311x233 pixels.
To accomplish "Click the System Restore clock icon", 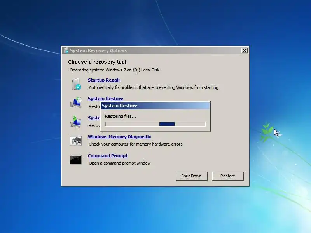I will [x=76, y=103].
